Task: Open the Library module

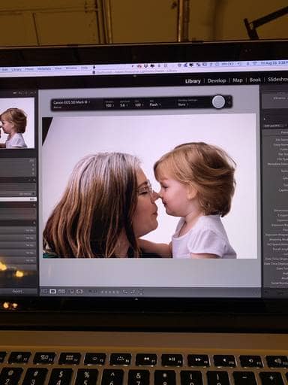Action: coord(193,81)
